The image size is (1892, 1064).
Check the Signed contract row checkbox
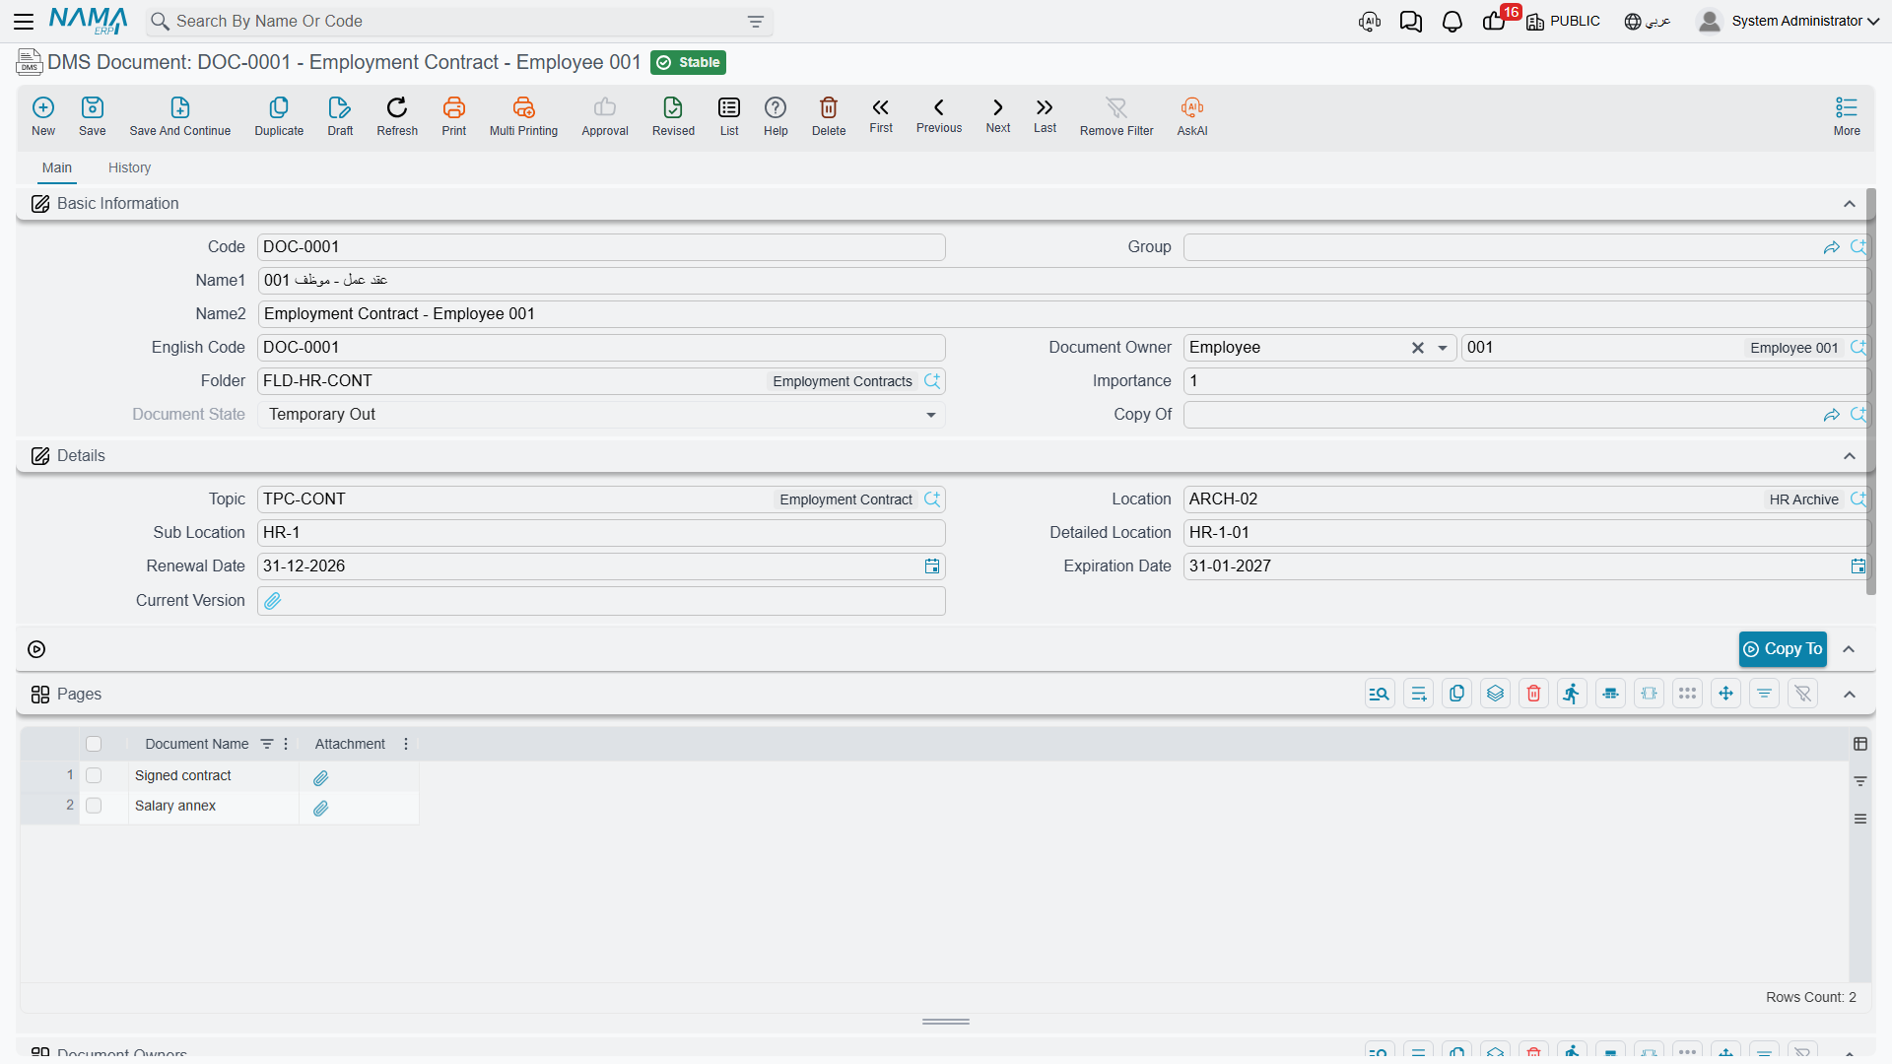(94, 776)
